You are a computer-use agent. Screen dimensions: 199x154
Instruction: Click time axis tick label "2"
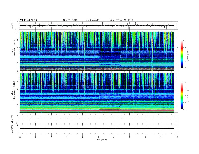51,137
